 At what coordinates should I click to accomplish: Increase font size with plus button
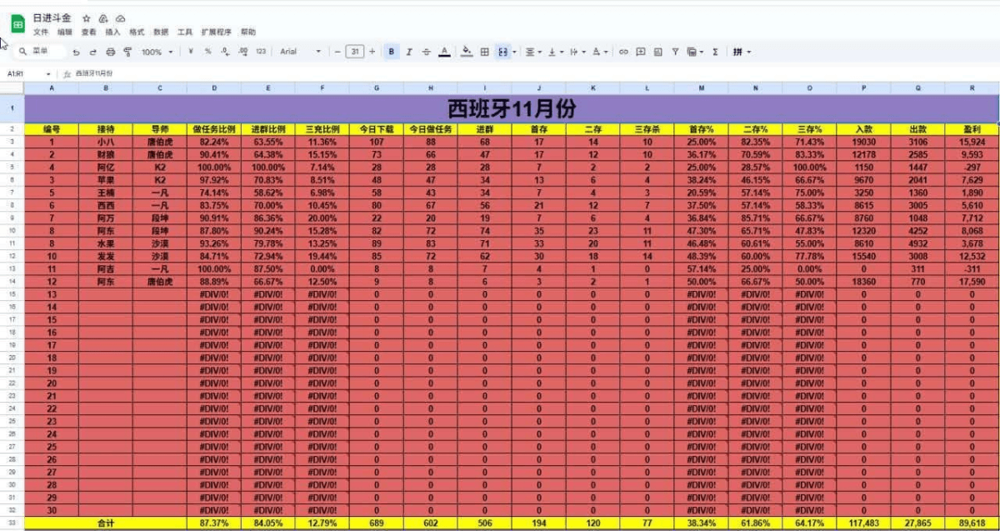coord(372,52)
